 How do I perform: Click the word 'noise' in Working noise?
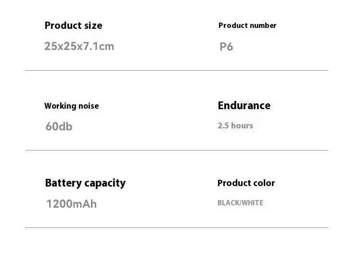point(88,106)
